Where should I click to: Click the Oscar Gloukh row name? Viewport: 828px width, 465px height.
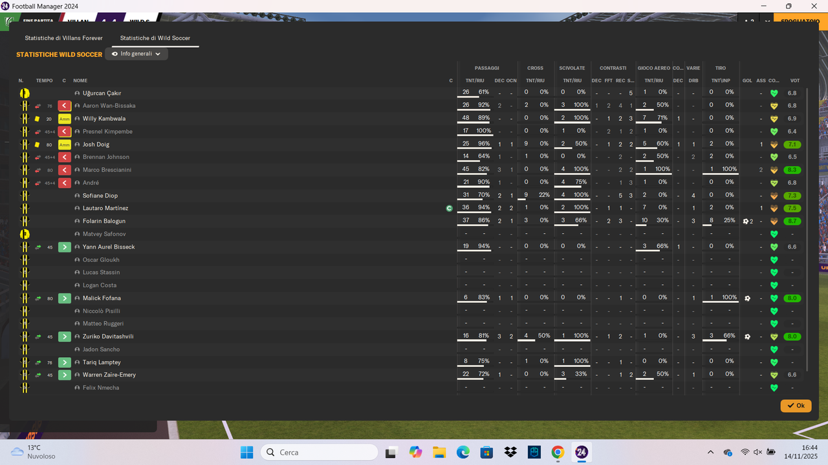pos(101,260)
